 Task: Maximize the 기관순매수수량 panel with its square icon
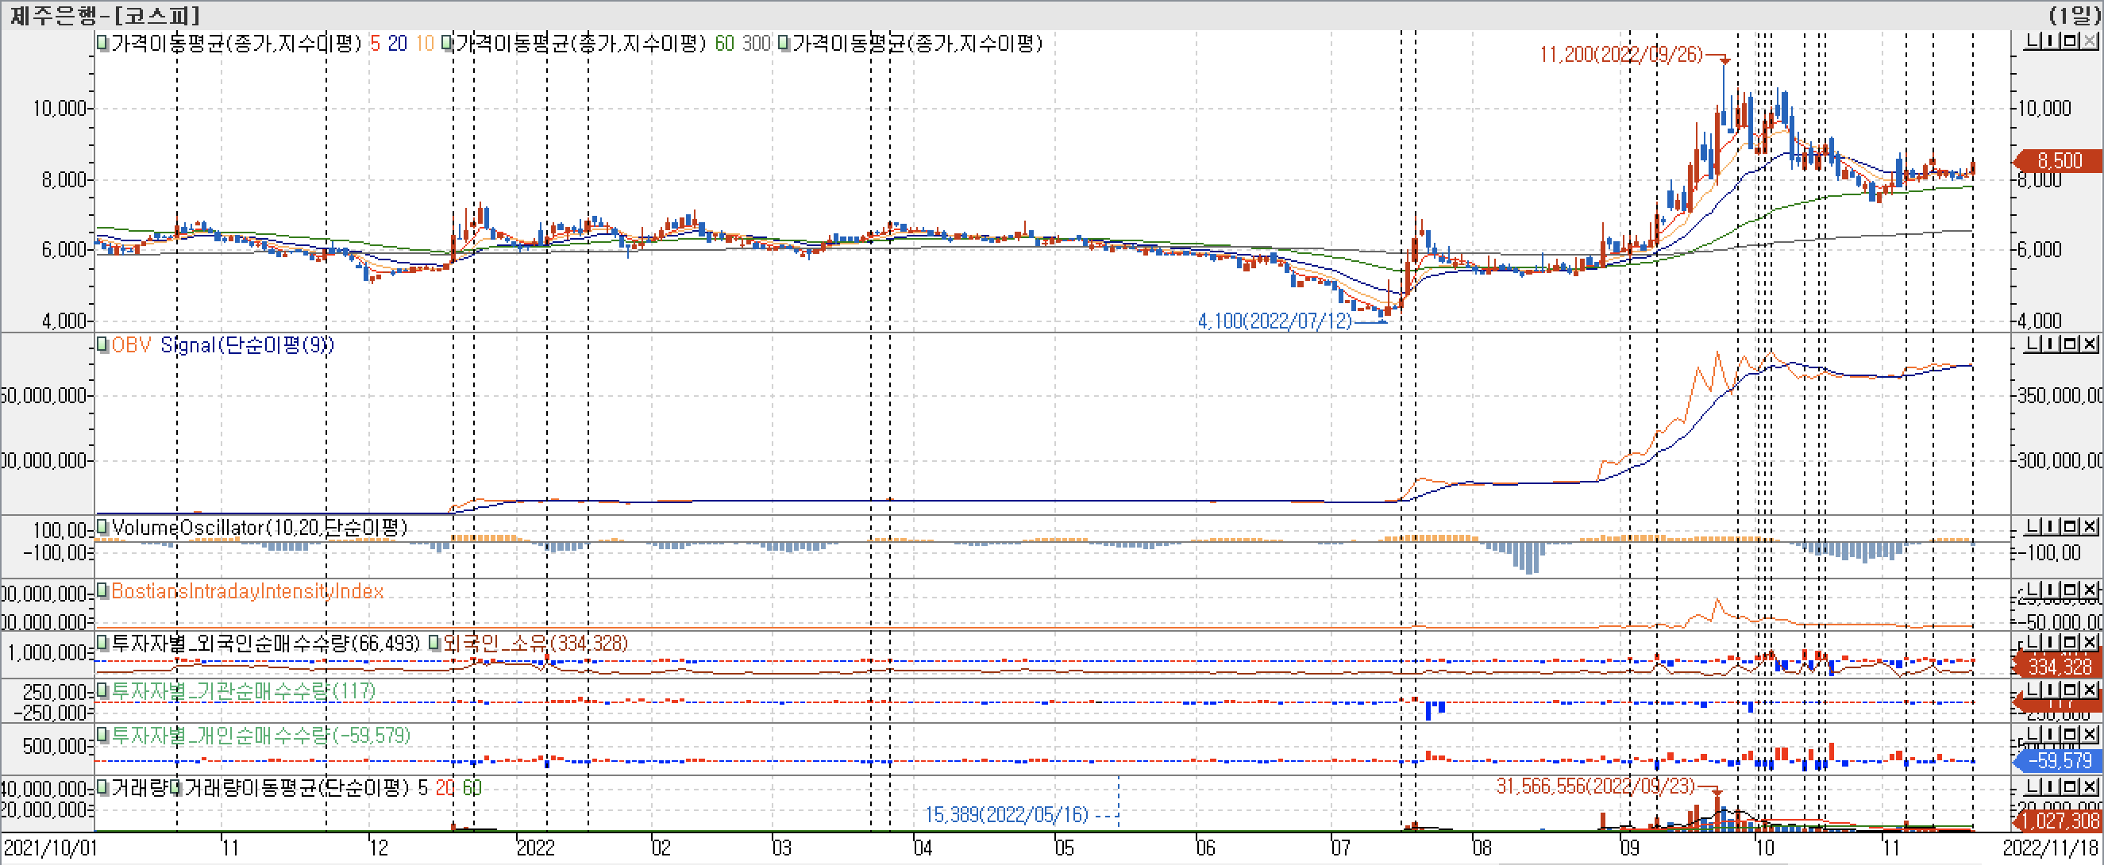point(2070,690)
